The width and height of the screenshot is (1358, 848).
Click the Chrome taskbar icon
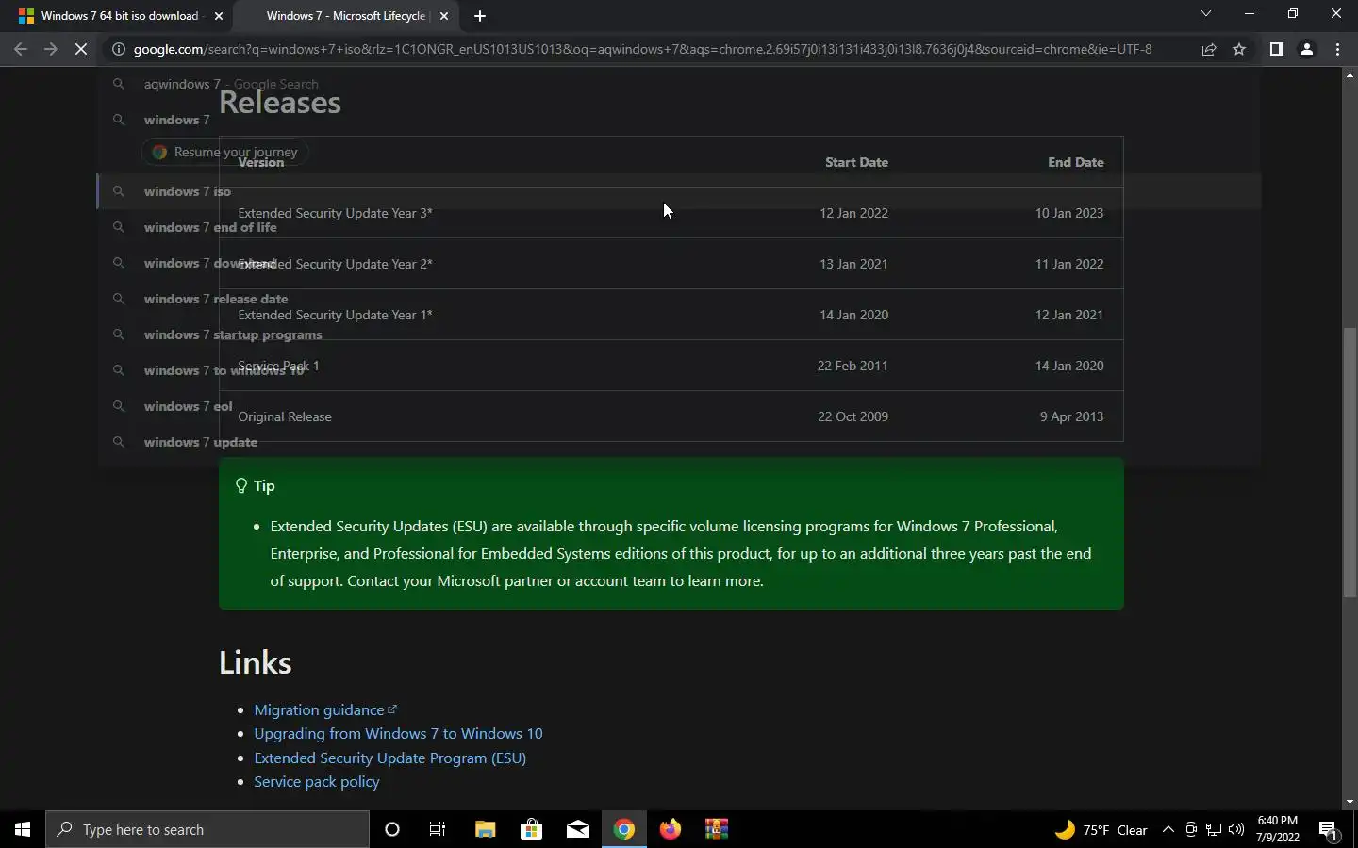623,829
